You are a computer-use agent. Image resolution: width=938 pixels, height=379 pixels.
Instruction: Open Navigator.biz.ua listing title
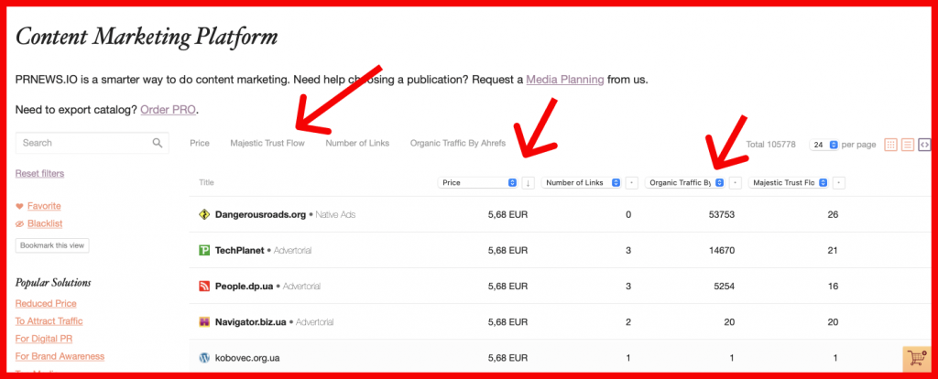coord(251,322)
